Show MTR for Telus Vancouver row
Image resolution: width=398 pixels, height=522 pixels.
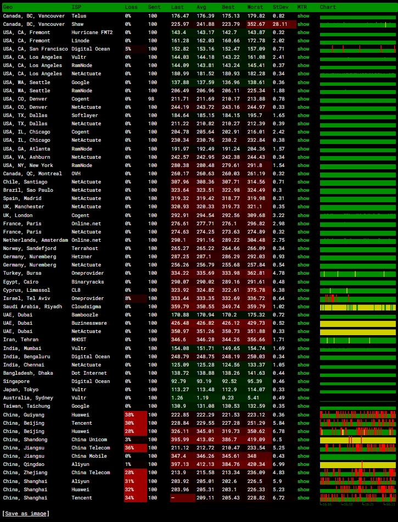pos(303,16)
